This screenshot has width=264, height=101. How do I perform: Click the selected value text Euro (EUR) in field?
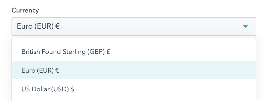[35, 27]
